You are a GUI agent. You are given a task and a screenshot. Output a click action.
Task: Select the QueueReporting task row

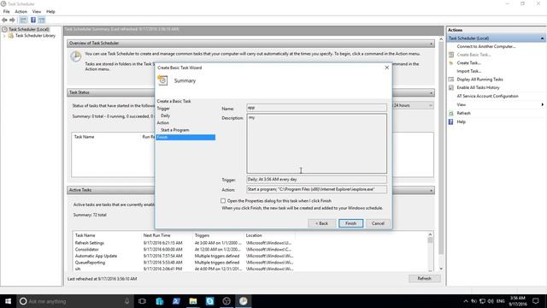click(x=183, y=263)
